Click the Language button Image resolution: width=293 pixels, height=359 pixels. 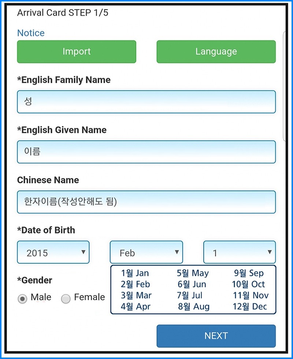click(x=216, y=52)
